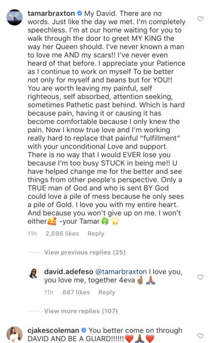Reply to tamarbraxton's comment
Image resolution: width=215 pixels, height=343 pixels.
[96, 234]
